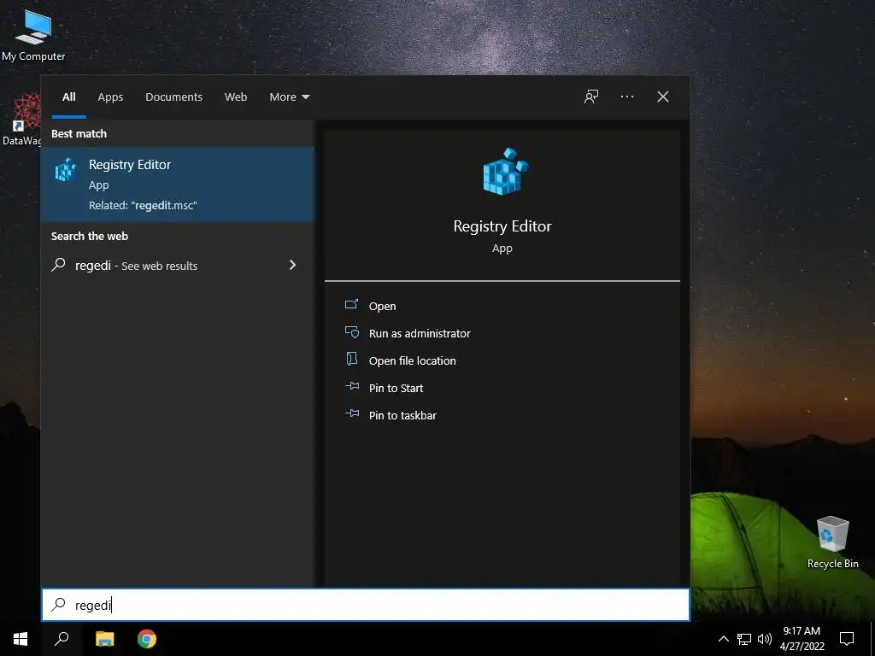
Task: Open the clock showing 9:17 AM
Action: click(x=802, y=639)
